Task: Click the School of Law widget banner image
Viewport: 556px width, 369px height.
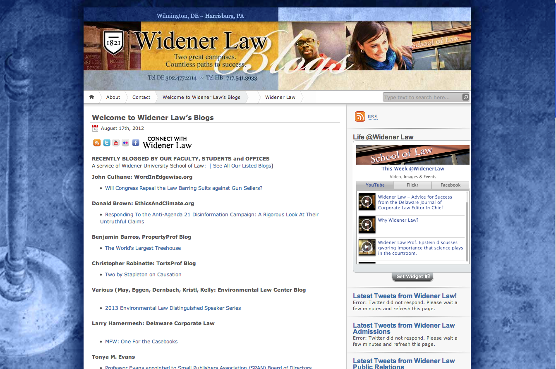Action: click(413, 155)
